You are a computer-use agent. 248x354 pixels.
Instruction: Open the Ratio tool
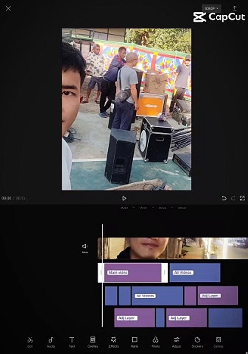(x=135, y=342)
